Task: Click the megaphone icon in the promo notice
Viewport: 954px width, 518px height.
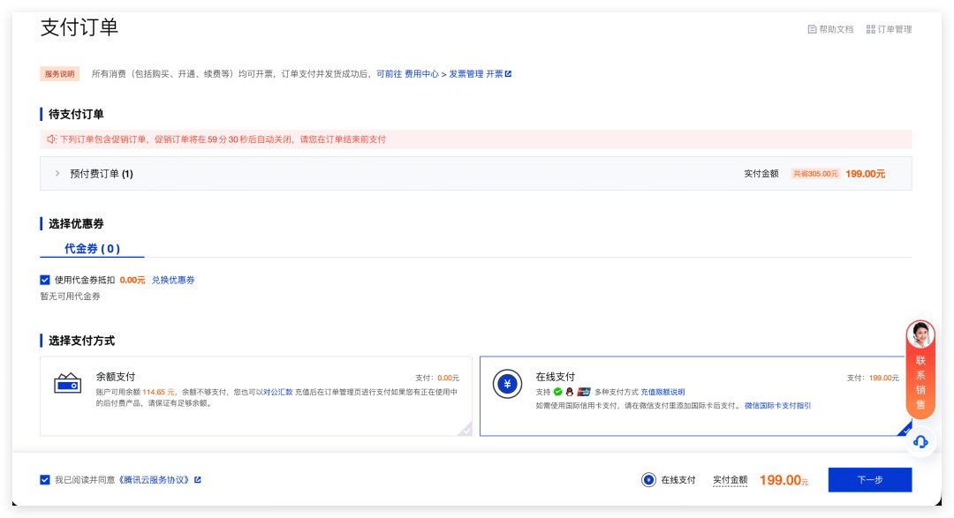Action: 52,139
